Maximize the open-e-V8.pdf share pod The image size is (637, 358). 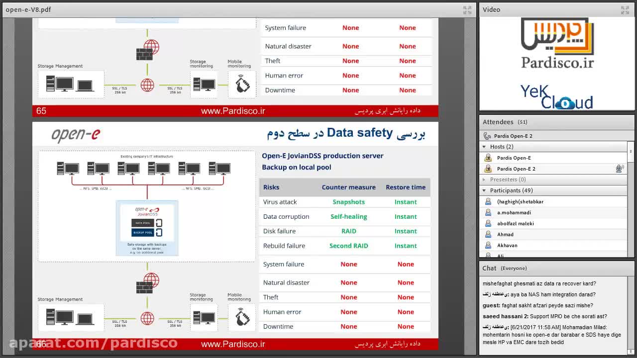(467, 9)
